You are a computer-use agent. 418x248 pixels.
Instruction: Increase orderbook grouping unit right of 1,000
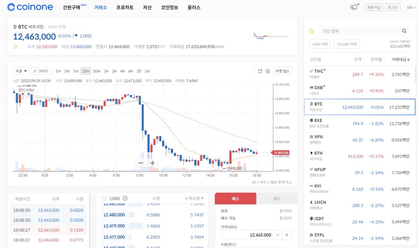[x=125, y=198]
